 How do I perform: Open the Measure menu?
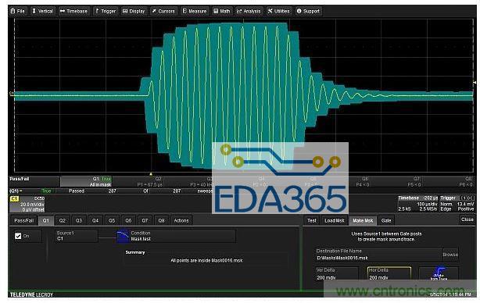click(195, 11)
